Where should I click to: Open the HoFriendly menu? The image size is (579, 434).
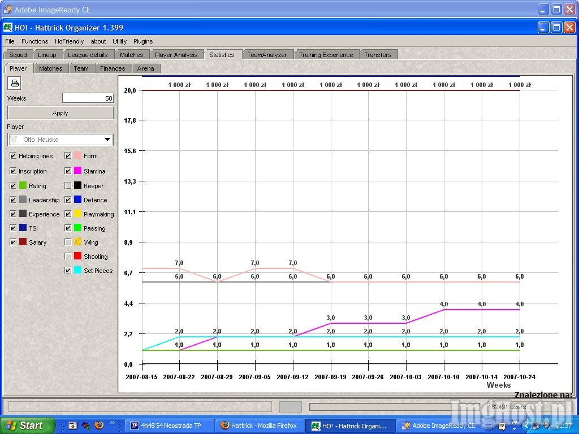point(69,41)
